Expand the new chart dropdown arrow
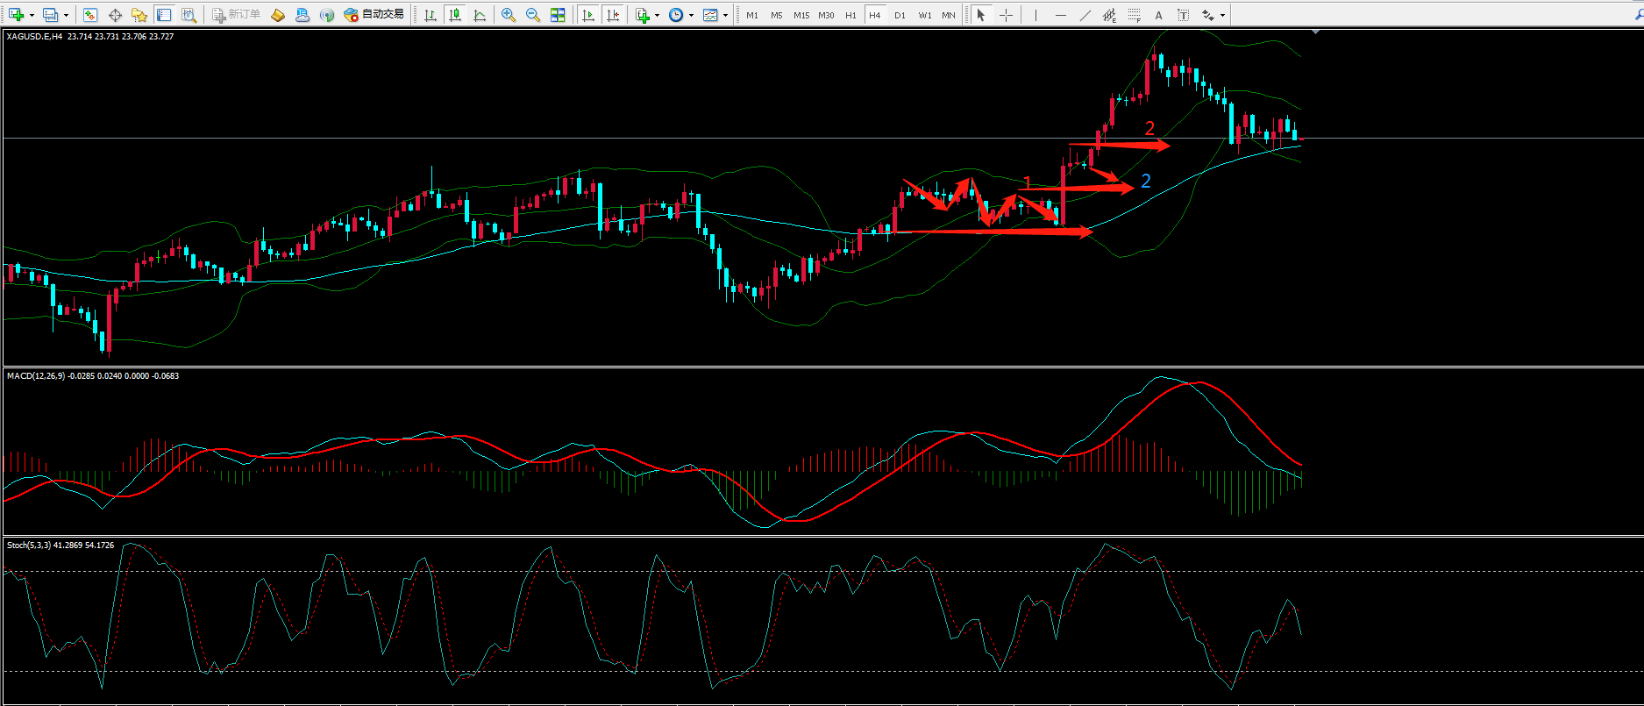Image resolution: width=1644 pixels, height=706 pixels. [x=32, y=15]
